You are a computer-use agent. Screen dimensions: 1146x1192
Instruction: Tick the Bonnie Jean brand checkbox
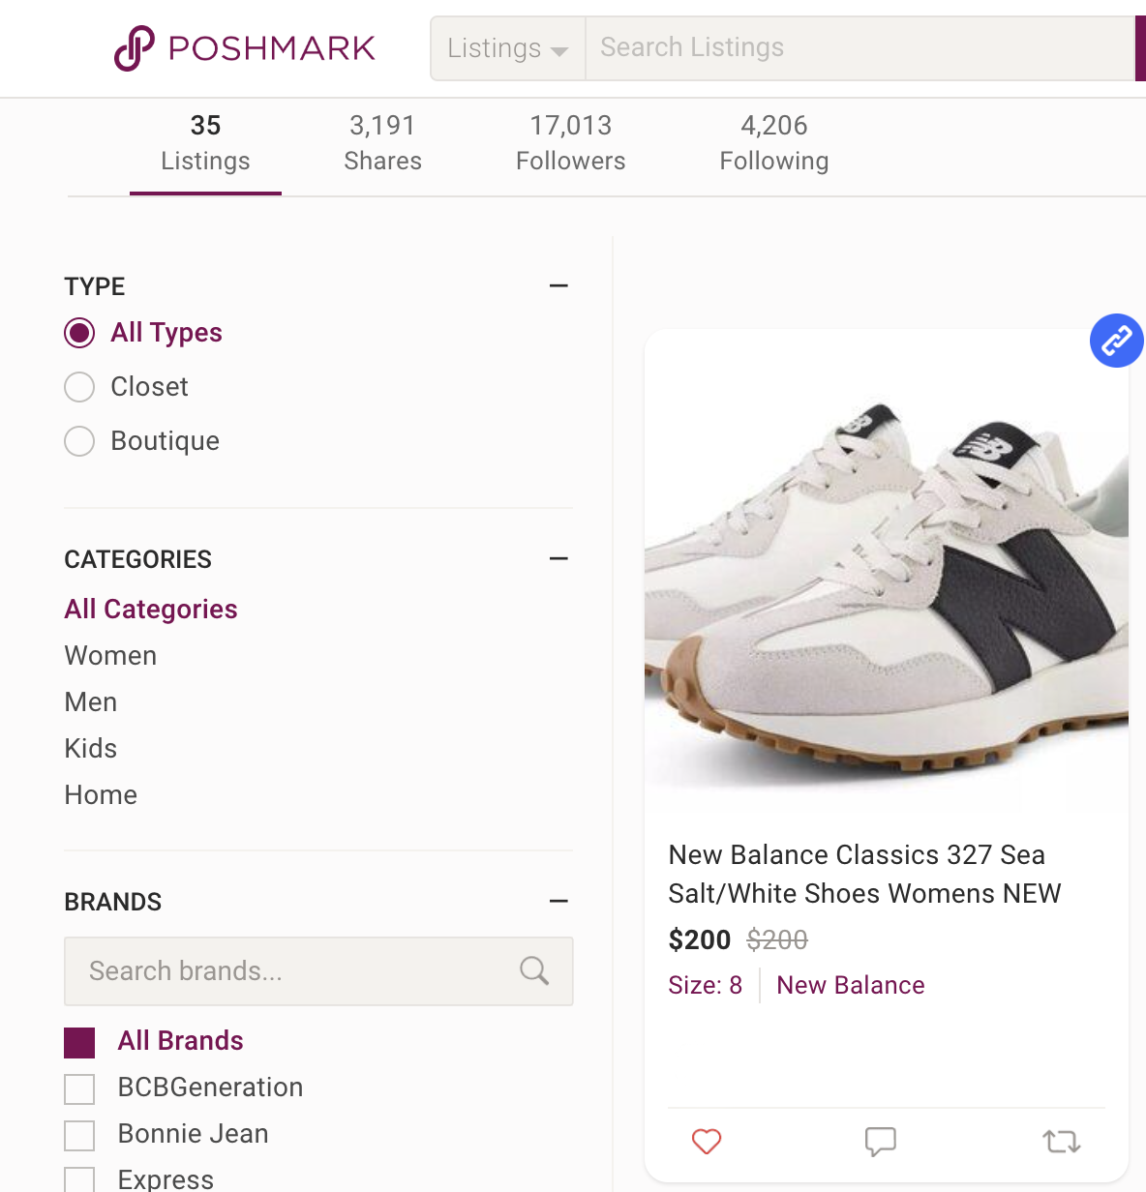click(79, 1135)
